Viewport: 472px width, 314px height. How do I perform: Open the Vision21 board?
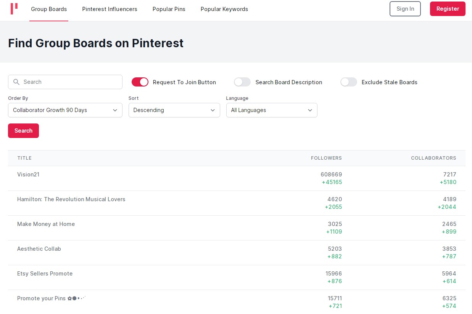(x=28, y=175)
